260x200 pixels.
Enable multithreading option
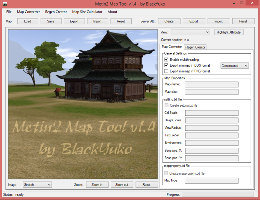click(166, 60)
